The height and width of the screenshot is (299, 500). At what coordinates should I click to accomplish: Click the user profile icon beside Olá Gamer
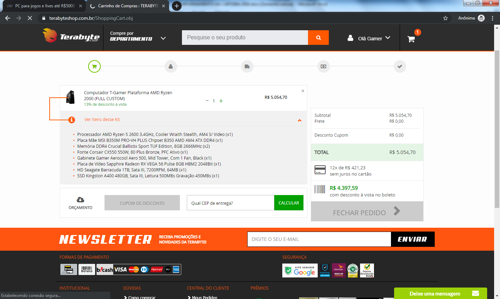[x=350, y=38]
